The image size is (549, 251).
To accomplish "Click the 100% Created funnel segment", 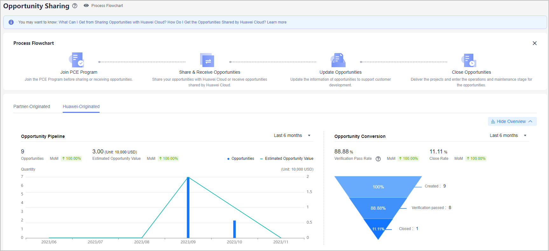I will pos(378,187).
